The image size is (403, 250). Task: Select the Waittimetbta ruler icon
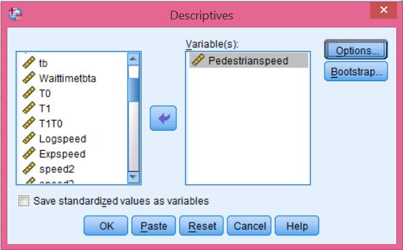(29, 78)
